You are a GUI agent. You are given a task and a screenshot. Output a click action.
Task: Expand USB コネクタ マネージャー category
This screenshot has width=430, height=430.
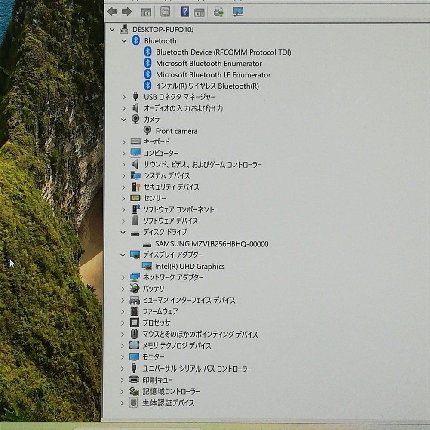click(124, 97)
